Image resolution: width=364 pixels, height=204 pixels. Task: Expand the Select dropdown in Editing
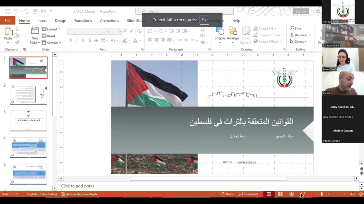(298, 41)
